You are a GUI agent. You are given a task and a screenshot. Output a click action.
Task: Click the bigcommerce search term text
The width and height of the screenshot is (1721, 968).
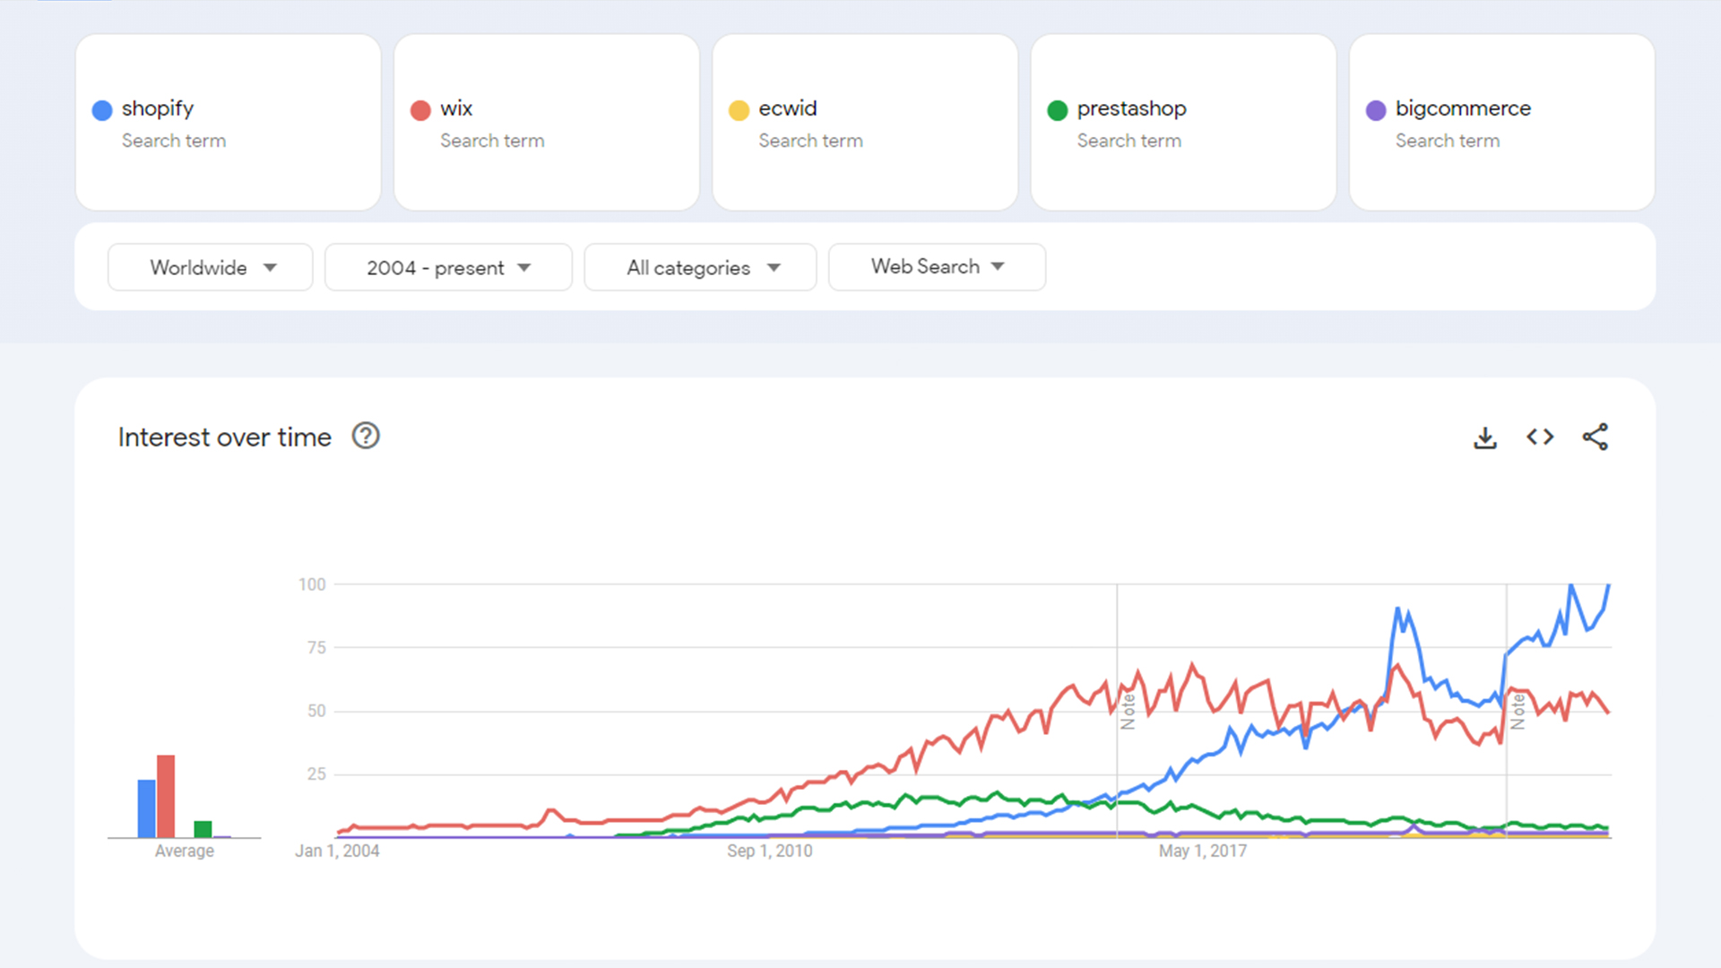click(x=1463, y=108)
